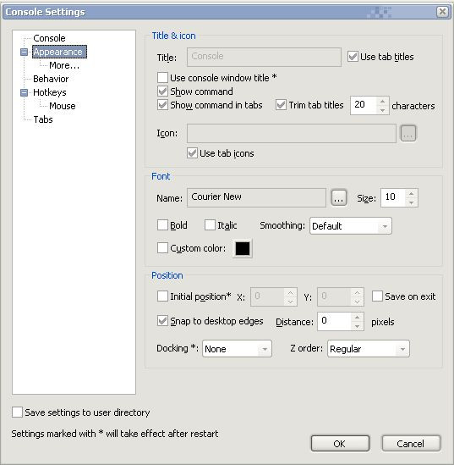Toggle the Use tab titles checkbox
The width and height of the screenshot is (454, 465).
(x=353, y=57)
